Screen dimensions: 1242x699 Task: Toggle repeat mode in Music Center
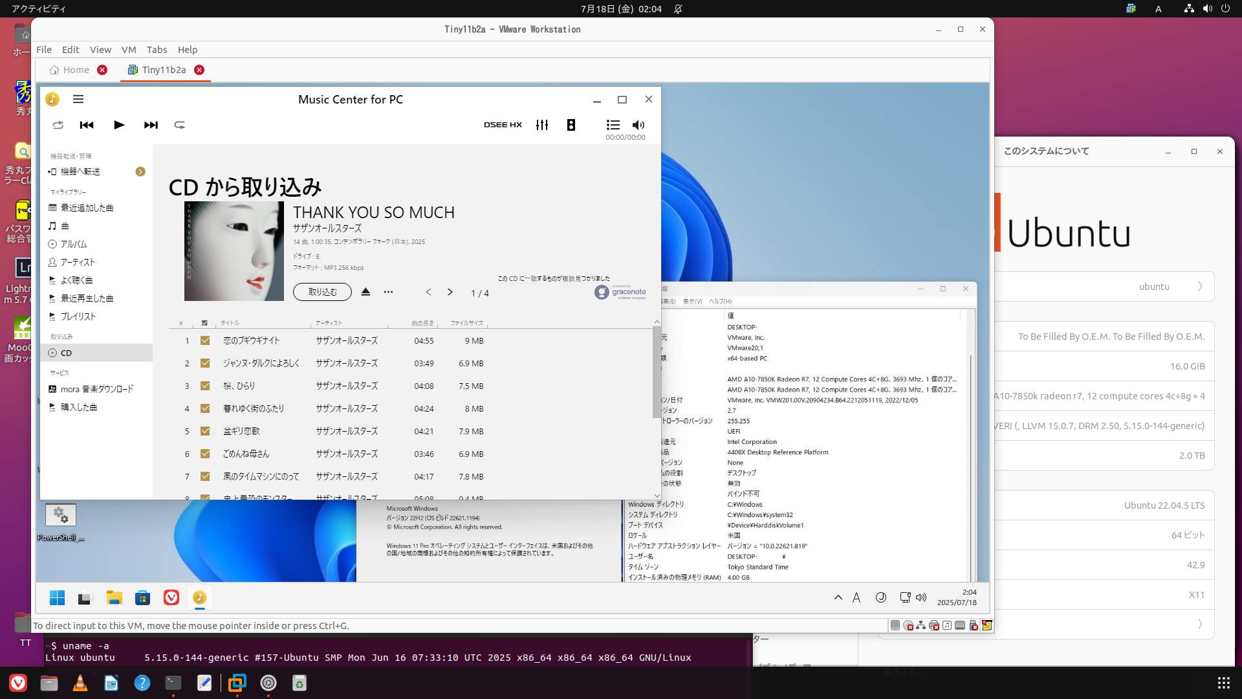(x=180, y=125)
